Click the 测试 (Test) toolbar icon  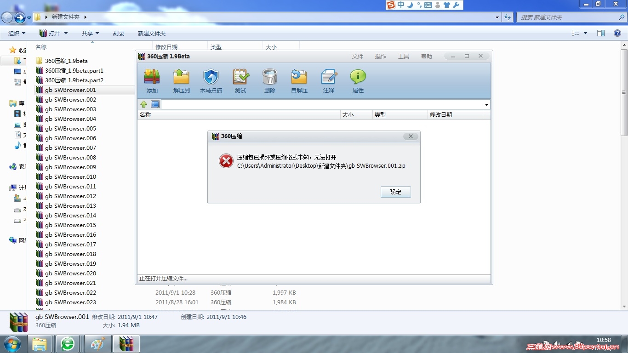pyautogui.click(x=240, y=80)
